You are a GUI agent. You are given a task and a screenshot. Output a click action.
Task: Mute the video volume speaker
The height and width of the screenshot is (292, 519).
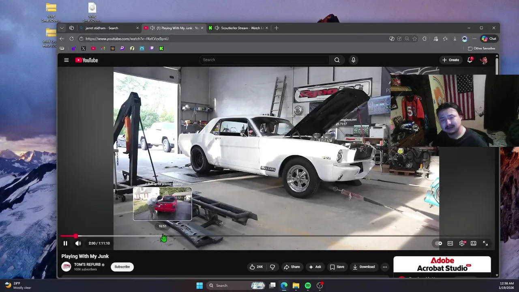(78, 243)
